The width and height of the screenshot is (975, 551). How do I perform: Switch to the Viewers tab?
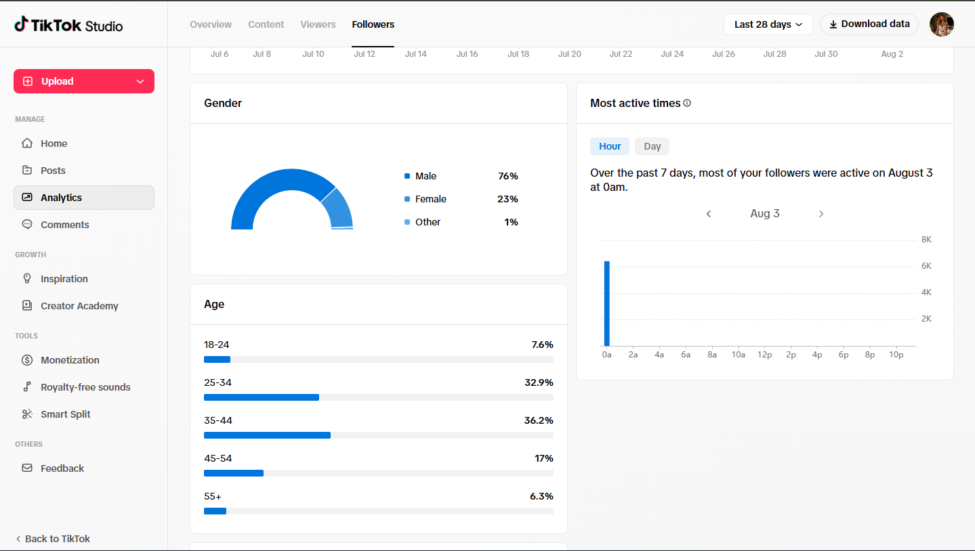[x=318, y=24]
